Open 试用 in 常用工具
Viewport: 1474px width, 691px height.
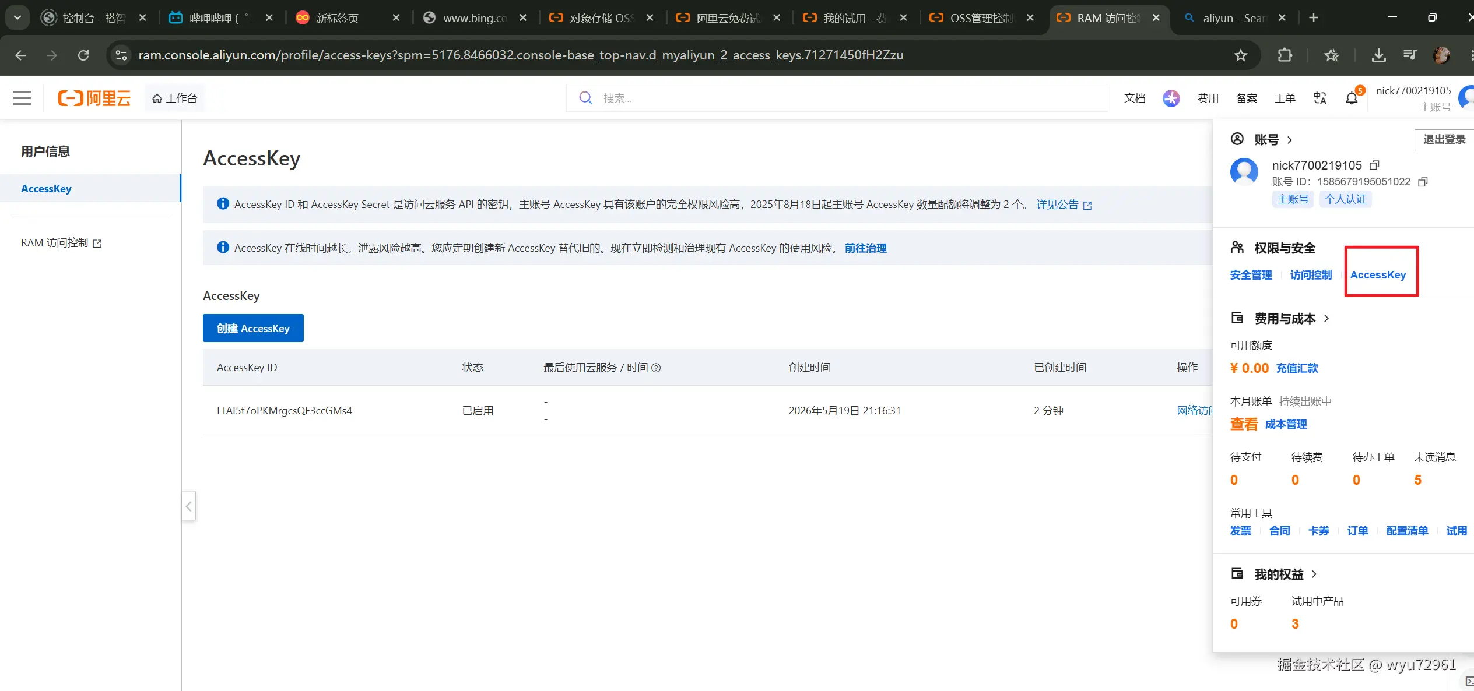point(1457,531)
